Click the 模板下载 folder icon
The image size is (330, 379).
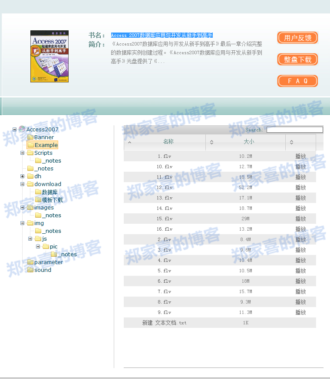(38, 199)
